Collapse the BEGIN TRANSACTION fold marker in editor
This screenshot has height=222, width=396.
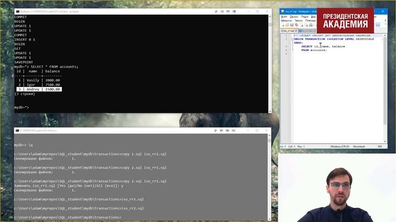[293, 39]
